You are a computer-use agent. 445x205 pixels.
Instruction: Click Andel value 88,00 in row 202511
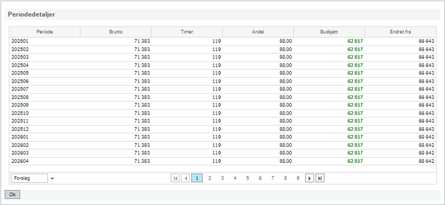pos(285,121)
